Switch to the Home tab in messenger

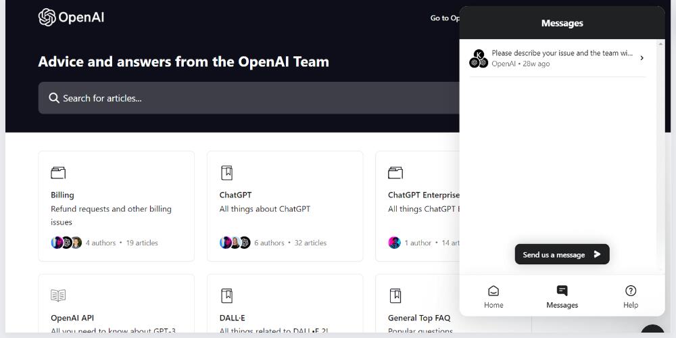click(x=493, y=297)
